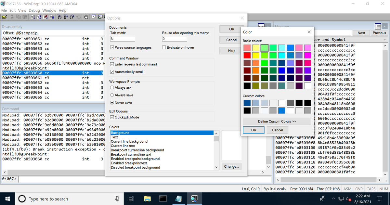Select the Step Into toolbar icon
Image resolution: width=390 pixels, height=205 pixels.
click(x=60, y=17)
